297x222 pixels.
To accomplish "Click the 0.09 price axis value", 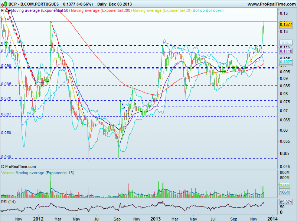I will click(x=284, y=78).
